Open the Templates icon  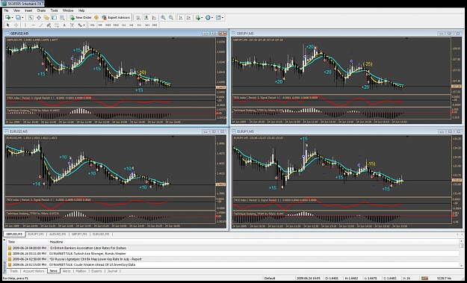click(x=218, y=18)
